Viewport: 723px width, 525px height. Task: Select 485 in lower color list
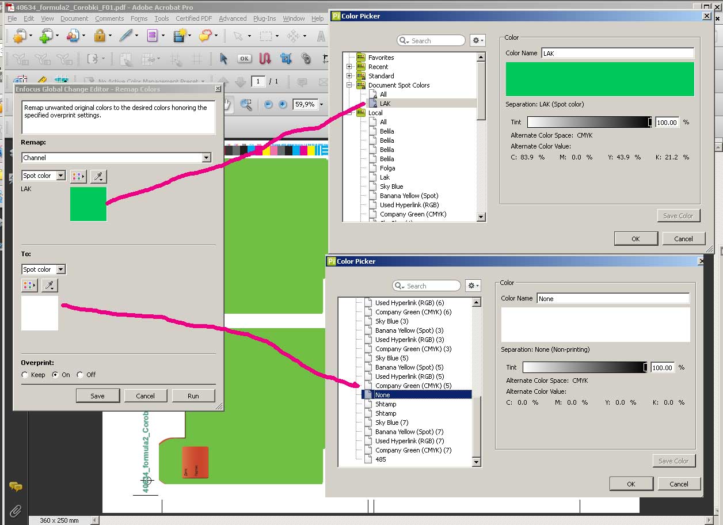coord(380,459)
